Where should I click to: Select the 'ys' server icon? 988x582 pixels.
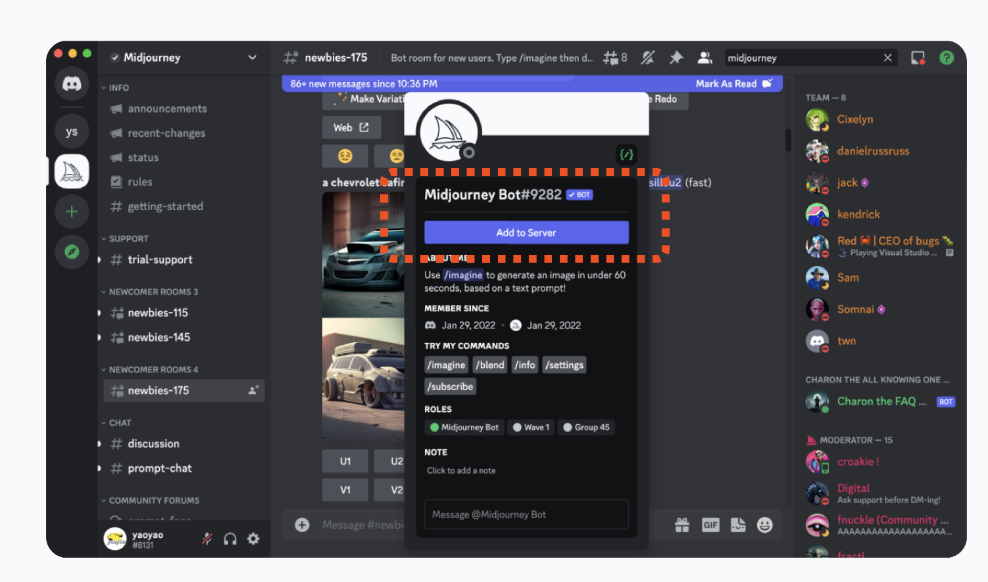click(x=72, y=131)
